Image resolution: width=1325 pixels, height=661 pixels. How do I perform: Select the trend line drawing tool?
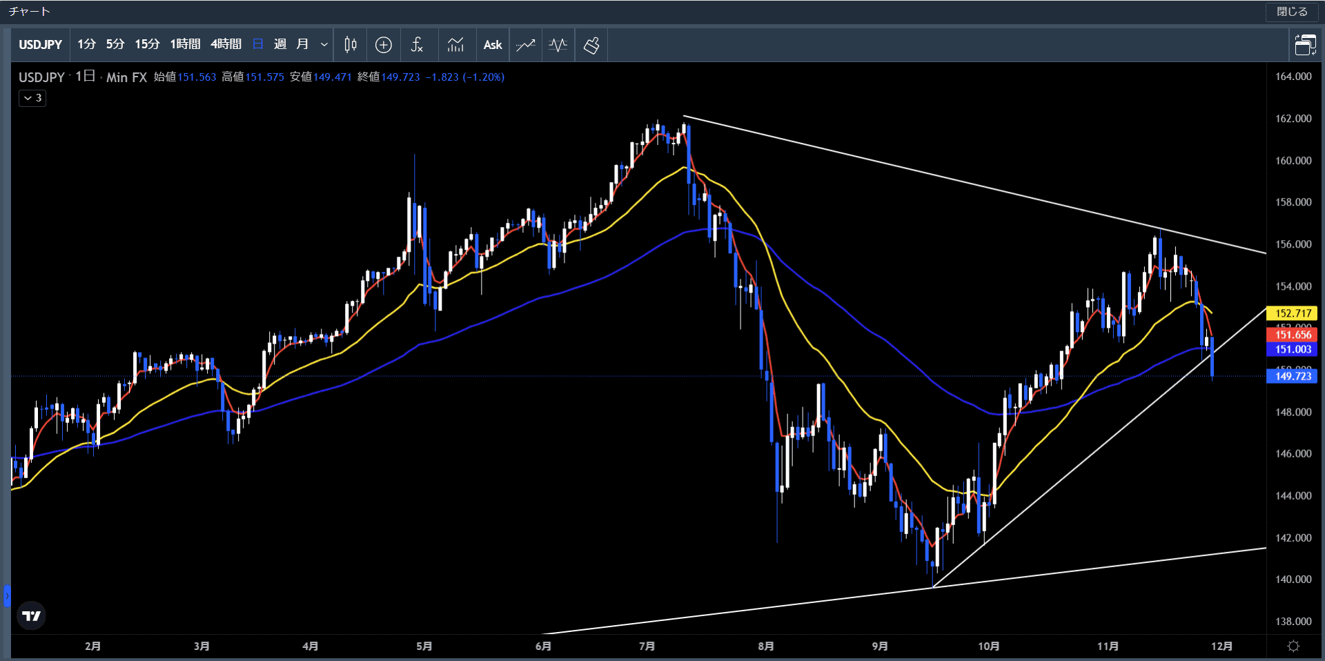(x=526, y=45)
